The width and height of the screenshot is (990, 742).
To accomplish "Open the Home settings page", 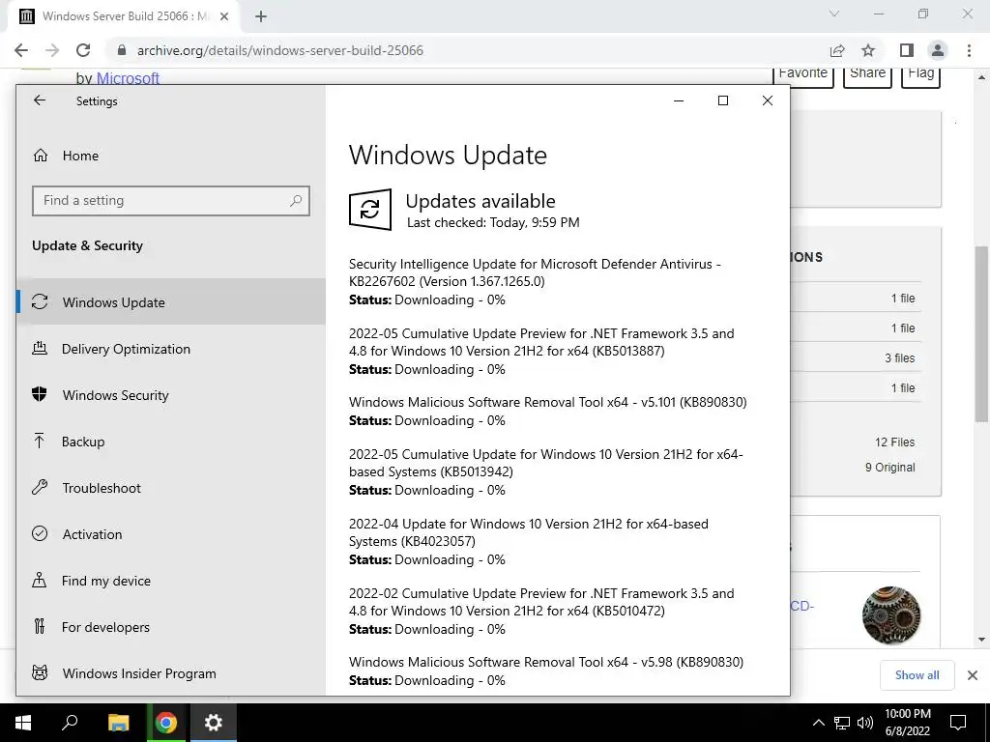I will click(170, 156).
